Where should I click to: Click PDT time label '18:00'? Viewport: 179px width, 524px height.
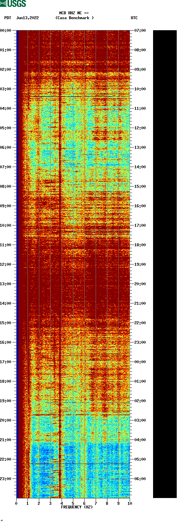coord(6,381)
